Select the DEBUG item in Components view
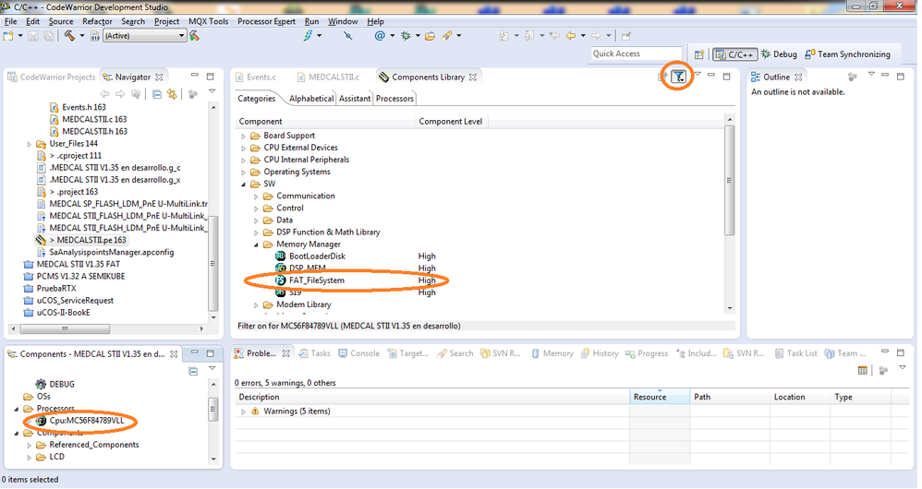 [x=61, y=385]
